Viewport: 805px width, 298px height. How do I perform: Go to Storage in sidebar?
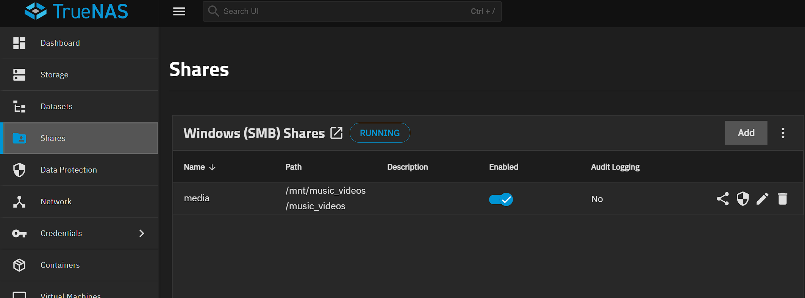[x=55, y=75]
